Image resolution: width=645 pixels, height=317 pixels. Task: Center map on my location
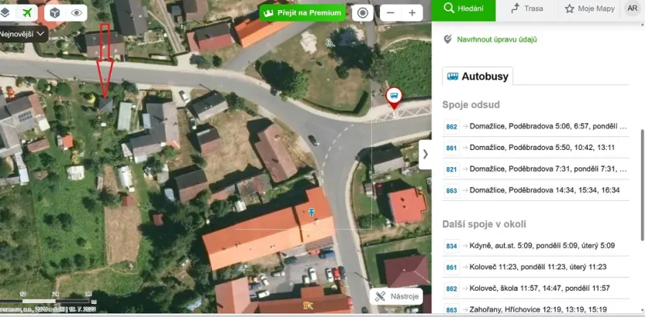(x=362, y=13)
